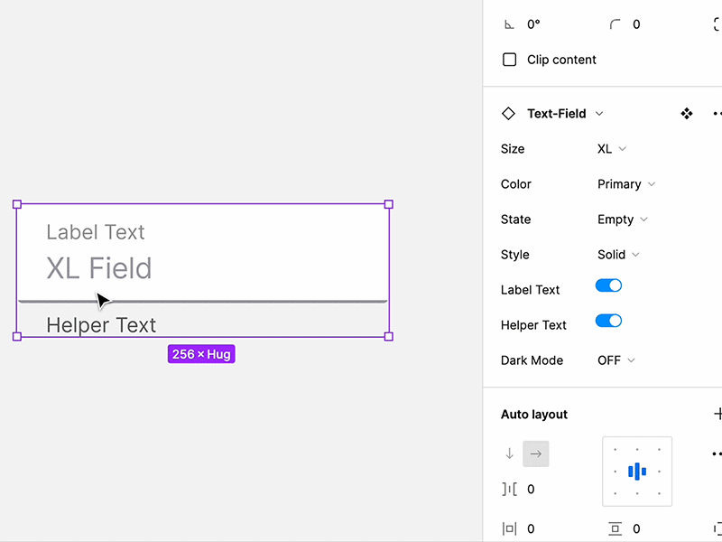Set auto layout direction to horizontal
The height and width of the screenshot is (542, 722).
(535, 453)
